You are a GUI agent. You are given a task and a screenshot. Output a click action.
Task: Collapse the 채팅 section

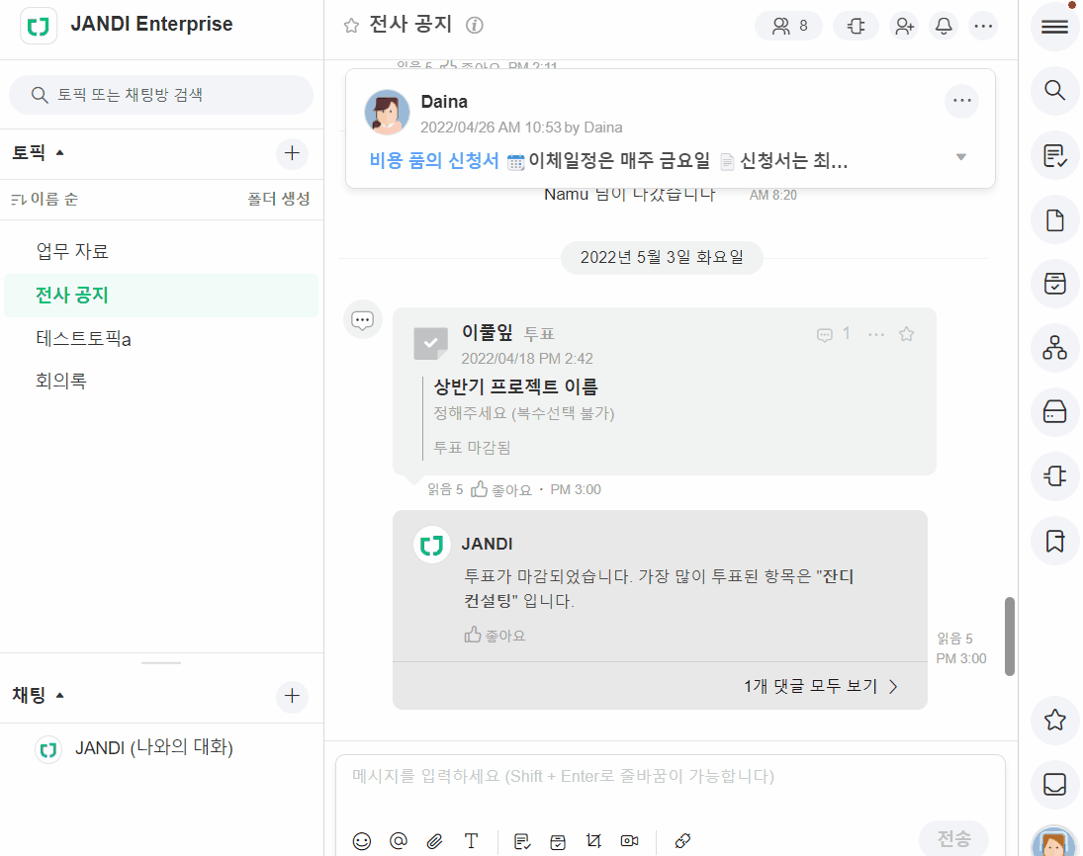[x=59, y=696]
